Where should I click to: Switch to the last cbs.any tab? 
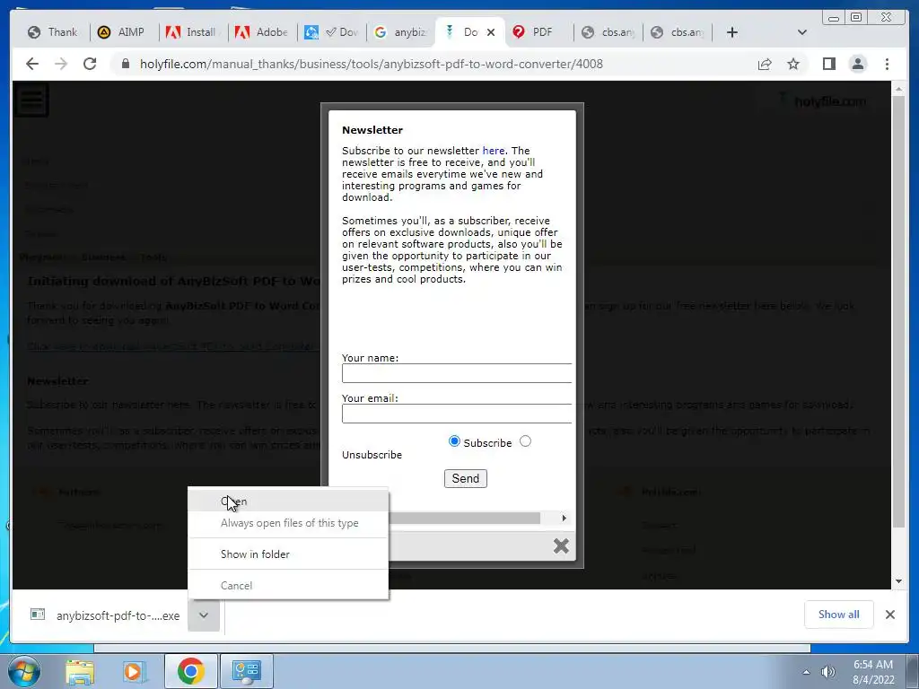click(677, 32)
